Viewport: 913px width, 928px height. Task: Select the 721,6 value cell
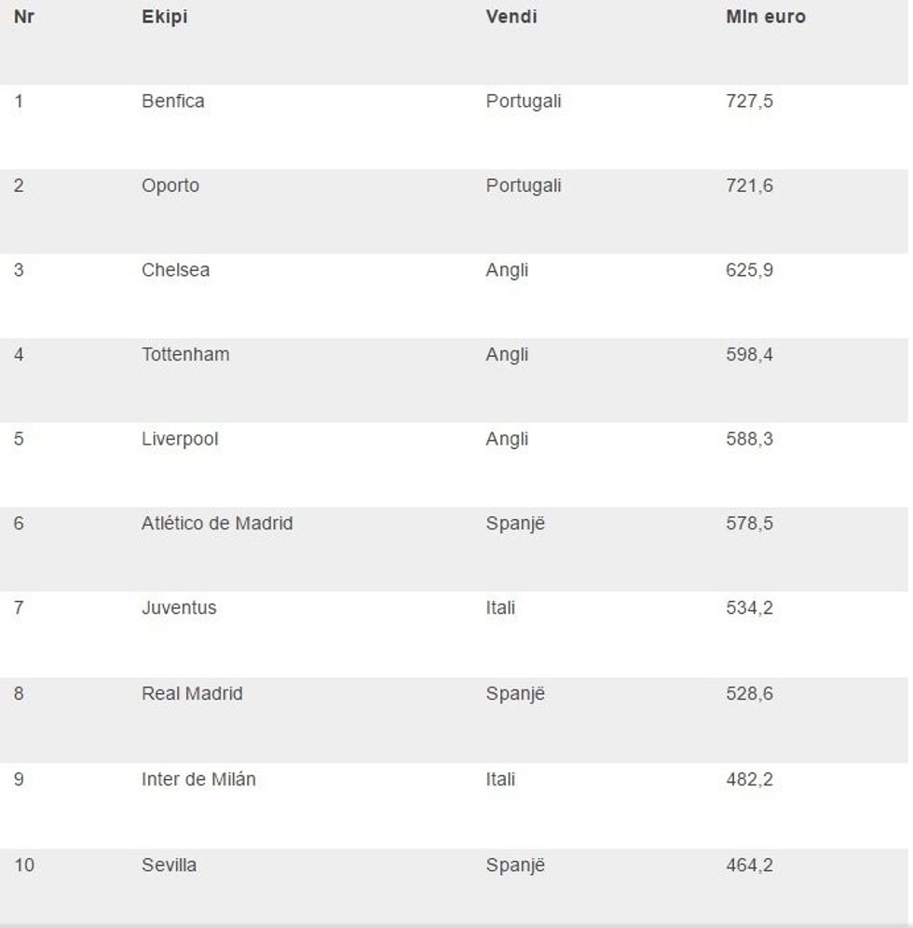749,185
